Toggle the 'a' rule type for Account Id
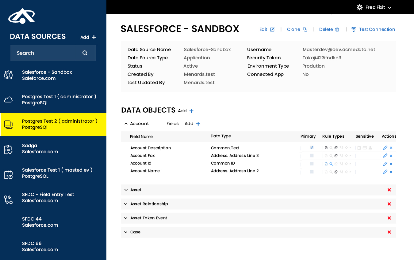This screenshot has height=260, width=414. [326, 164]
